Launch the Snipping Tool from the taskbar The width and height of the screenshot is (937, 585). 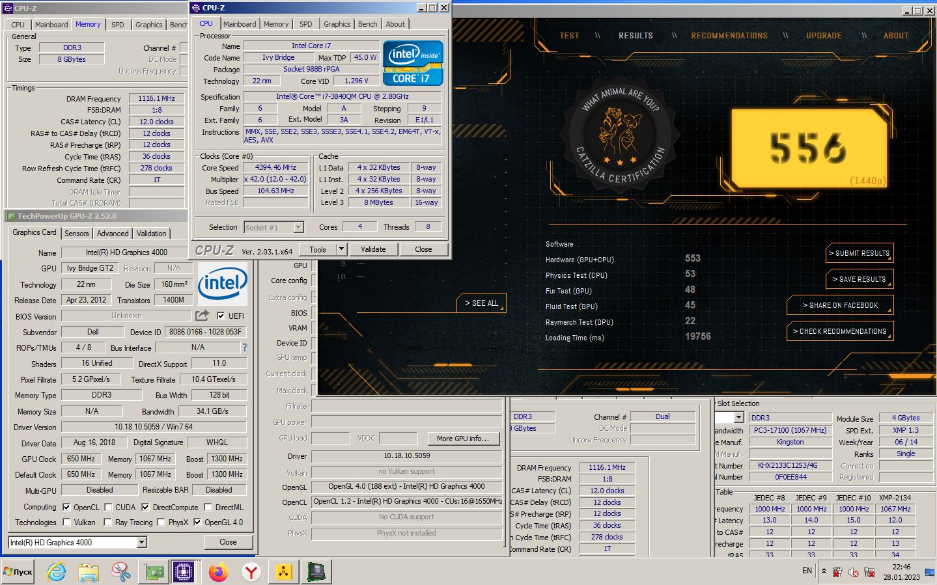[121, 572]
